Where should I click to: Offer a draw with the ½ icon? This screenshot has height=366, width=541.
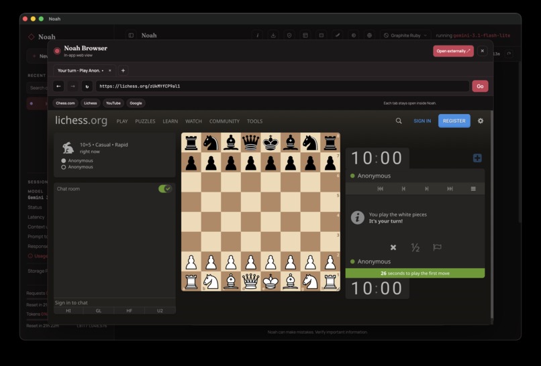(415, 247)
